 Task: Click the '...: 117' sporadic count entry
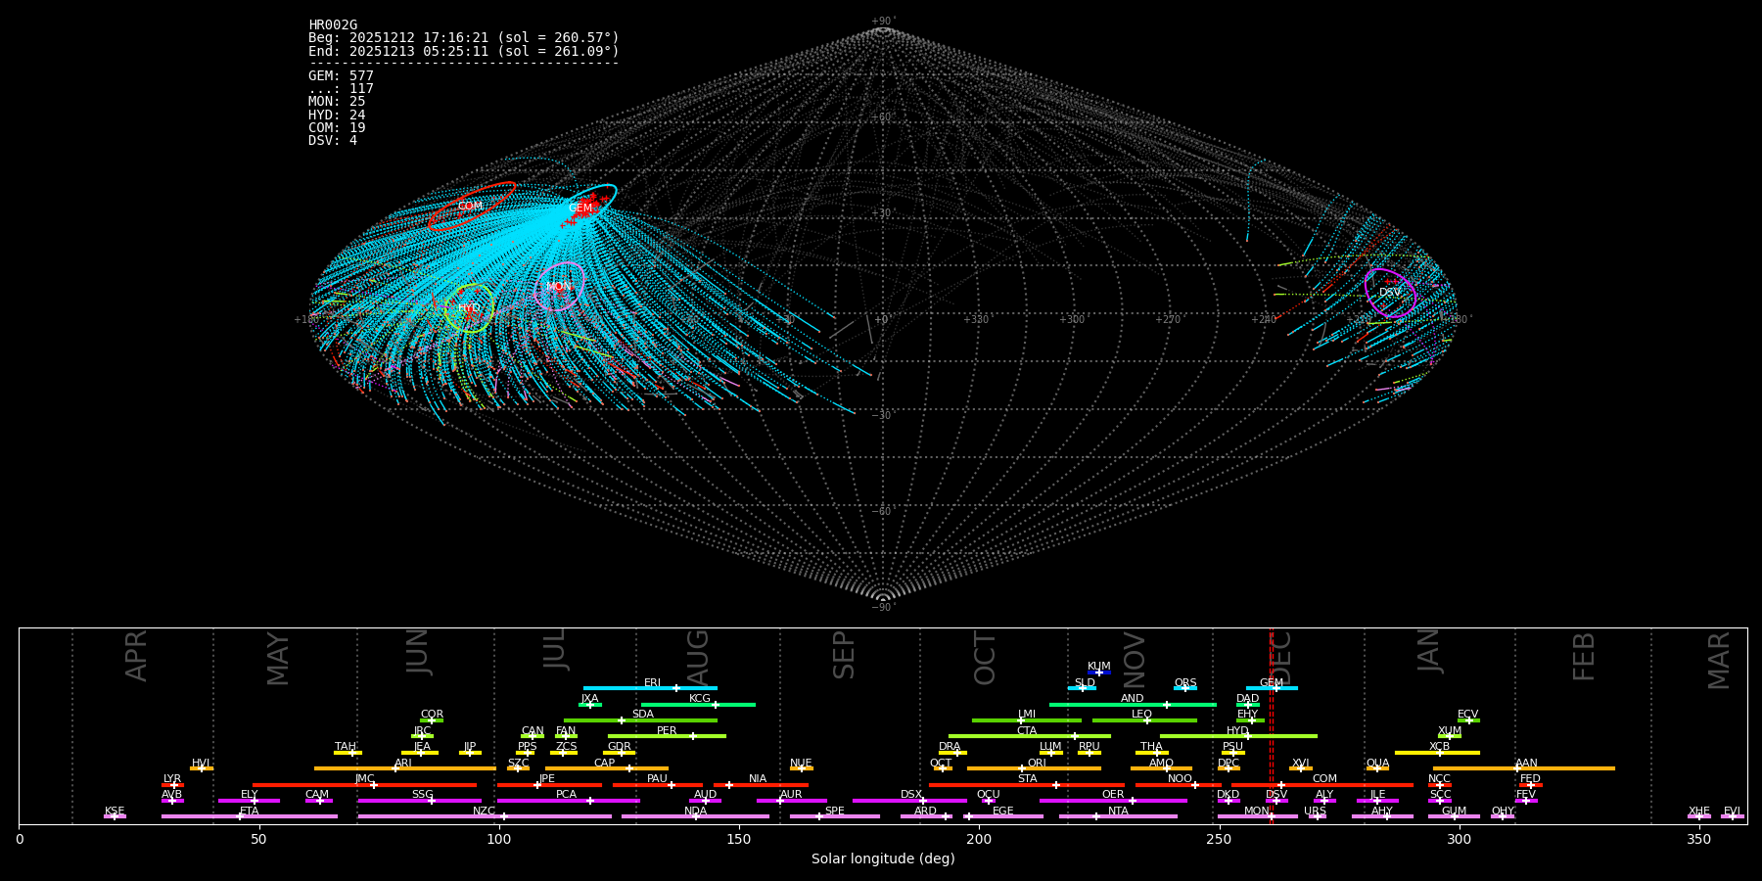(x=341, y=89)
